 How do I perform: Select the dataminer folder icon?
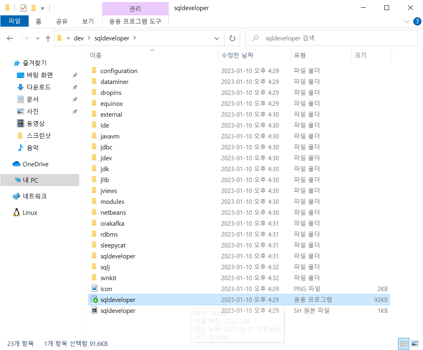pyautogui.click(x=94, y=81)
